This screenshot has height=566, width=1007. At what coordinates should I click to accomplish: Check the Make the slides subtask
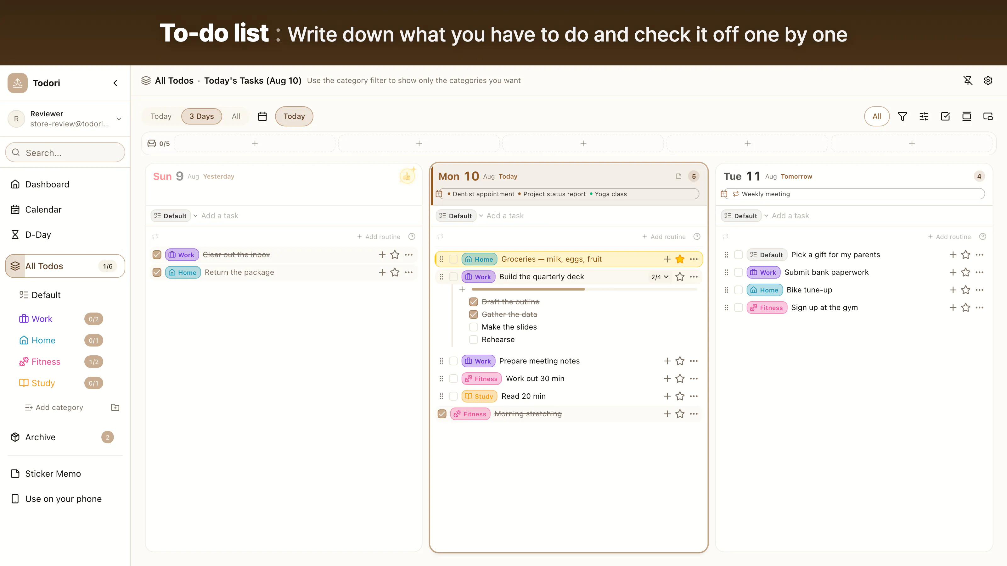pos(473,327)
